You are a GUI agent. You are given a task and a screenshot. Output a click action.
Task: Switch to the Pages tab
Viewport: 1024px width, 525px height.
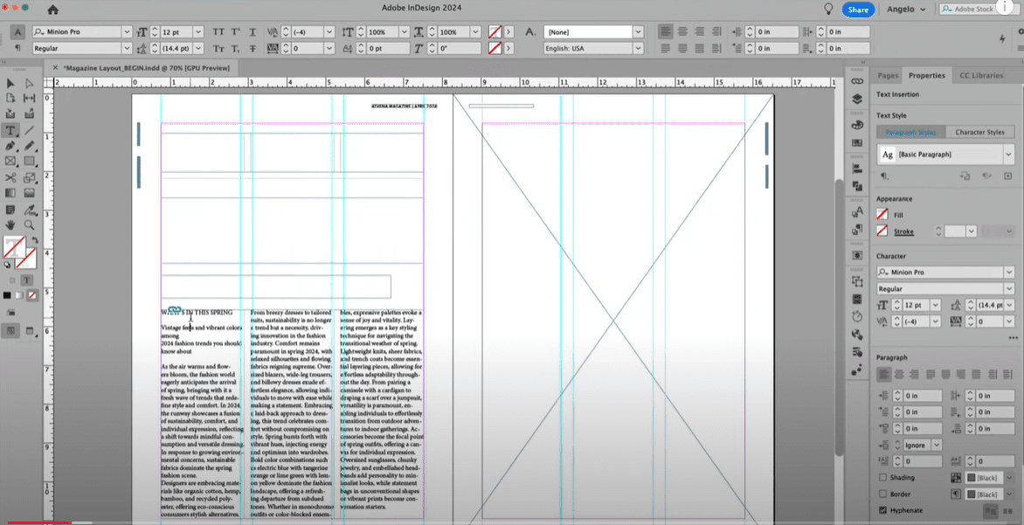(x=888, y=76)
